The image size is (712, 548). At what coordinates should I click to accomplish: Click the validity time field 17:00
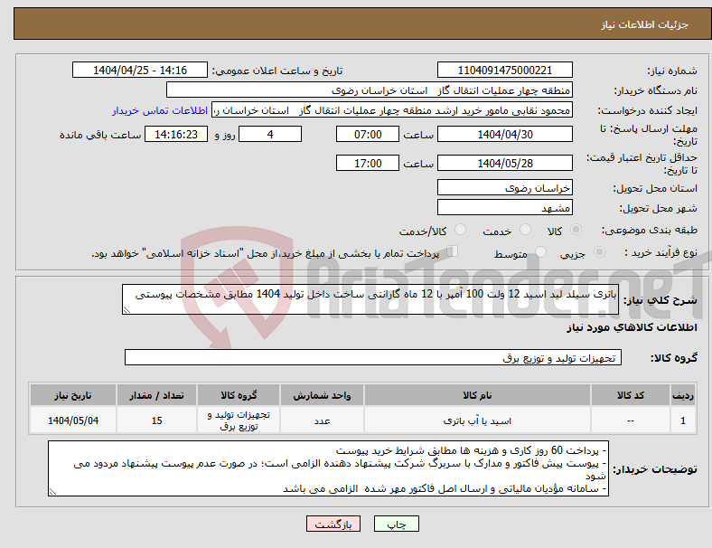[x=368, y=163]
